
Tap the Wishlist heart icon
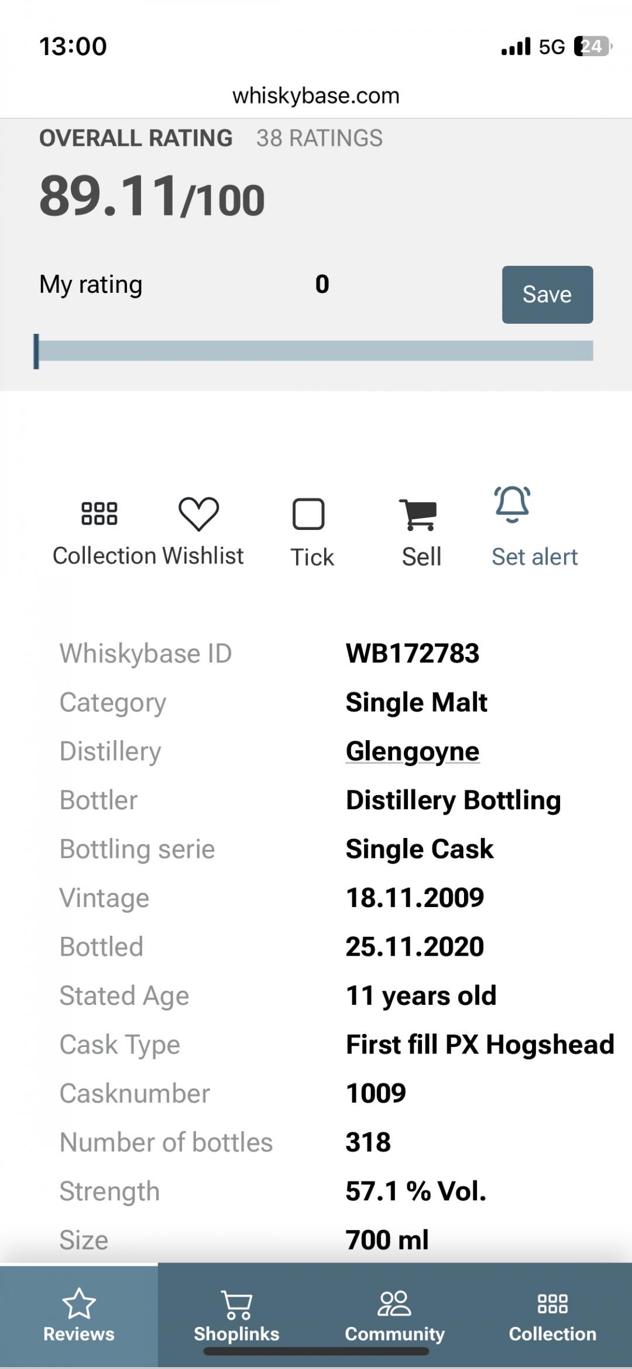[x=198, y=514]
